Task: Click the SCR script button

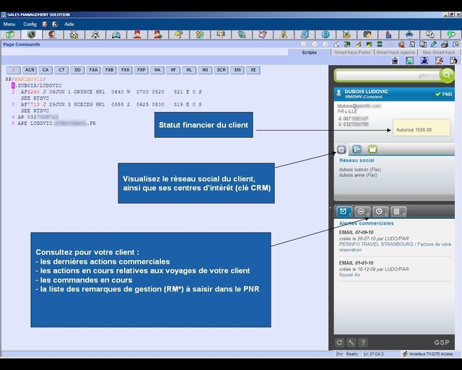Action: [x=221, y=70]
